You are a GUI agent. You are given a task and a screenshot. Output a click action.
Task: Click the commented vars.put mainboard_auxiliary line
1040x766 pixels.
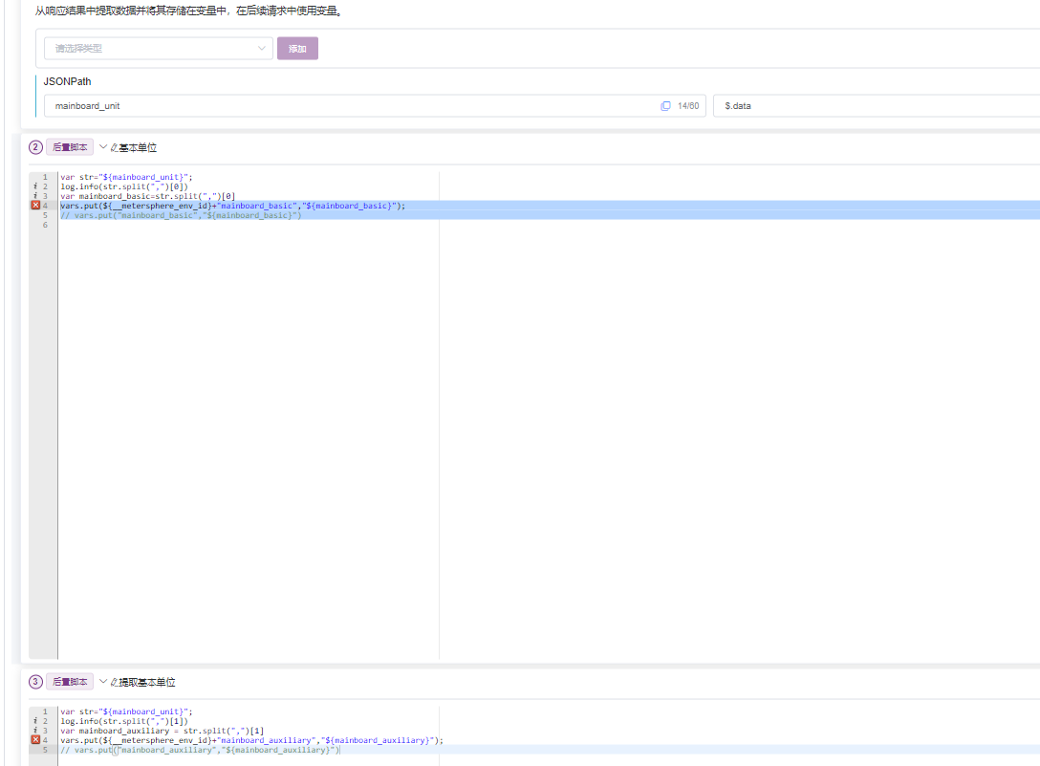point(201,750)
